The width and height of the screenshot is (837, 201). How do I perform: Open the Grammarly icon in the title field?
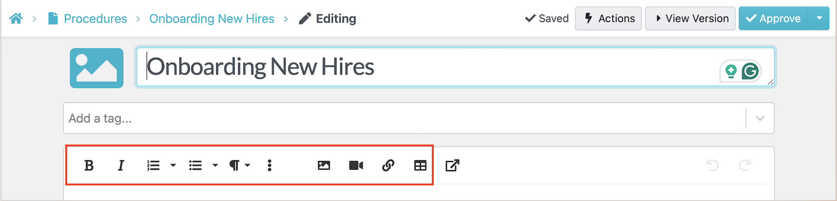tap(750, 71)
